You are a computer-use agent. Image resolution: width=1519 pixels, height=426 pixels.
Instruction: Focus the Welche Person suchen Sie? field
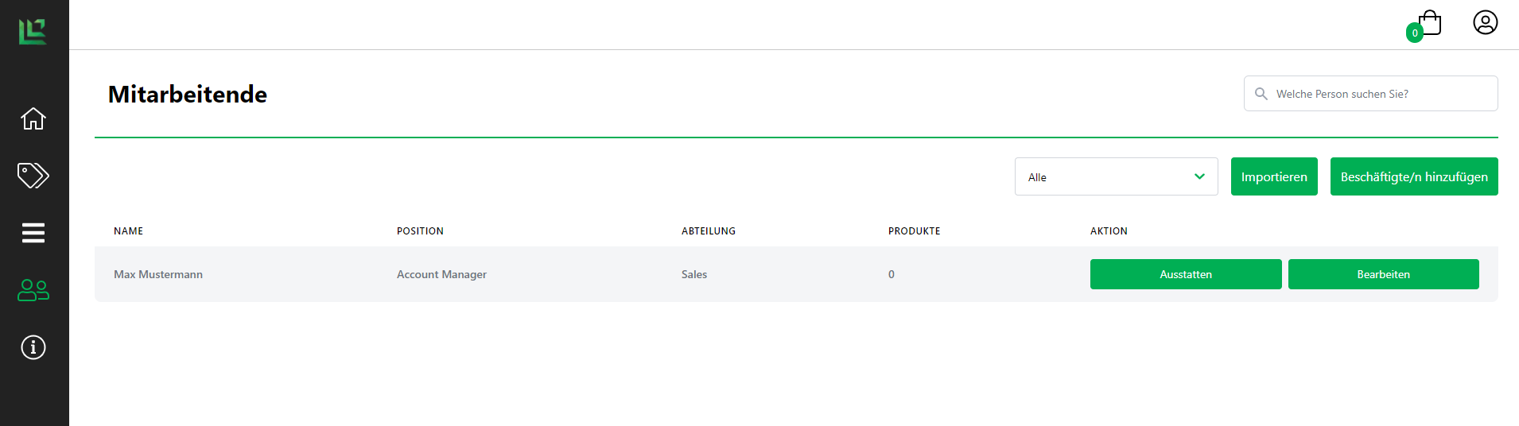[x=1380, y=94]
